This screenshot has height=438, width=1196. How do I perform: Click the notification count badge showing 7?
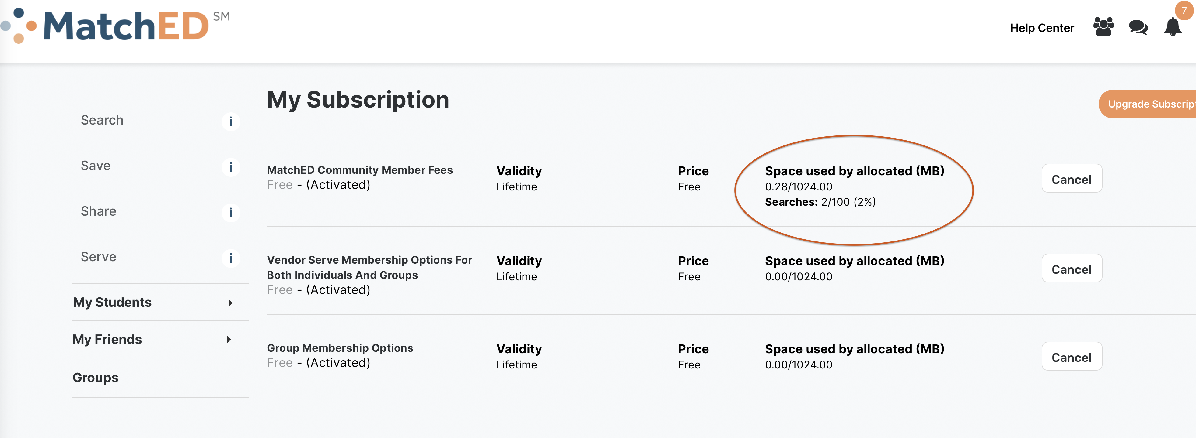click(x=1184, y=11)
